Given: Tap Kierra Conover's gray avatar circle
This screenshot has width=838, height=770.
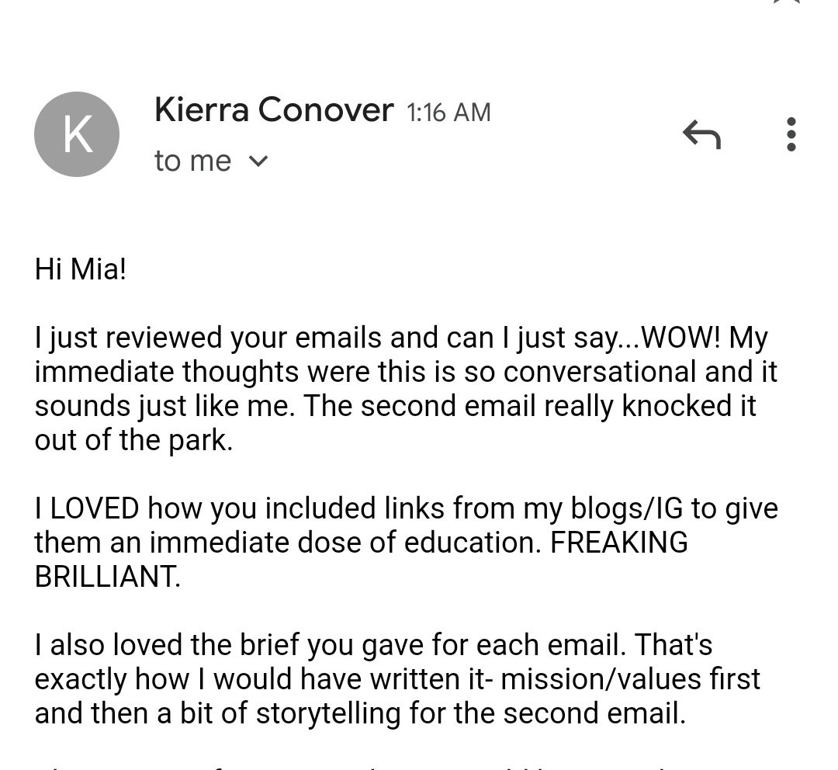Looking at the screenshot, I should [x=76, y=134].
